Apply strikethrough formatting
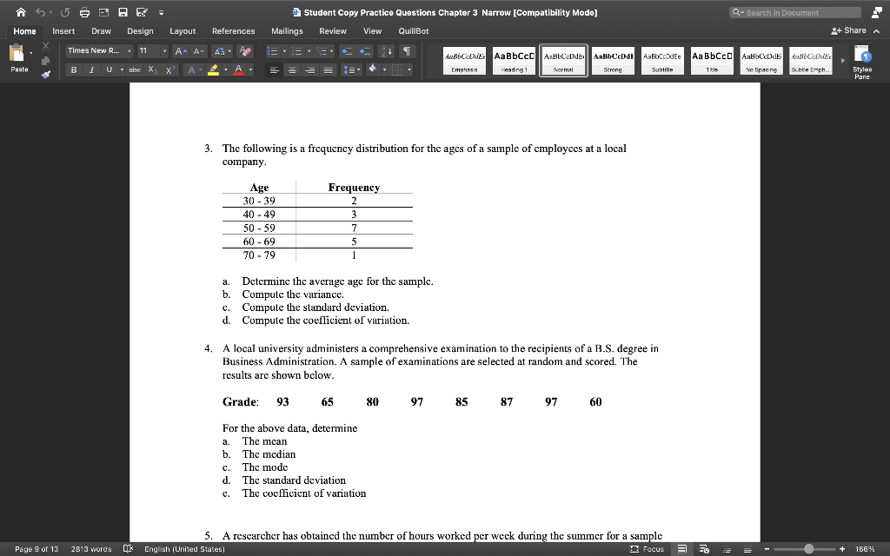Image resolution: width=890 pixels, height=556 pixels. pyautogui.click(x=136, y=69)
